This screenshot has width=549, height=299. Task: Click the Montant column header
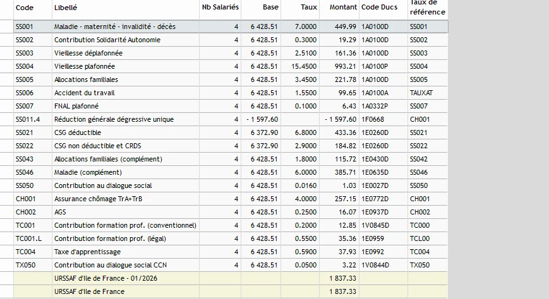[x=343, y=8]
